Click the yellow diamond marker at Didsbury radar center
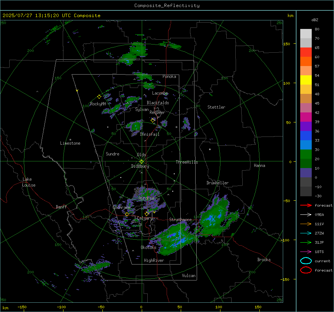334x312 pixels. [x=141, y=162]
